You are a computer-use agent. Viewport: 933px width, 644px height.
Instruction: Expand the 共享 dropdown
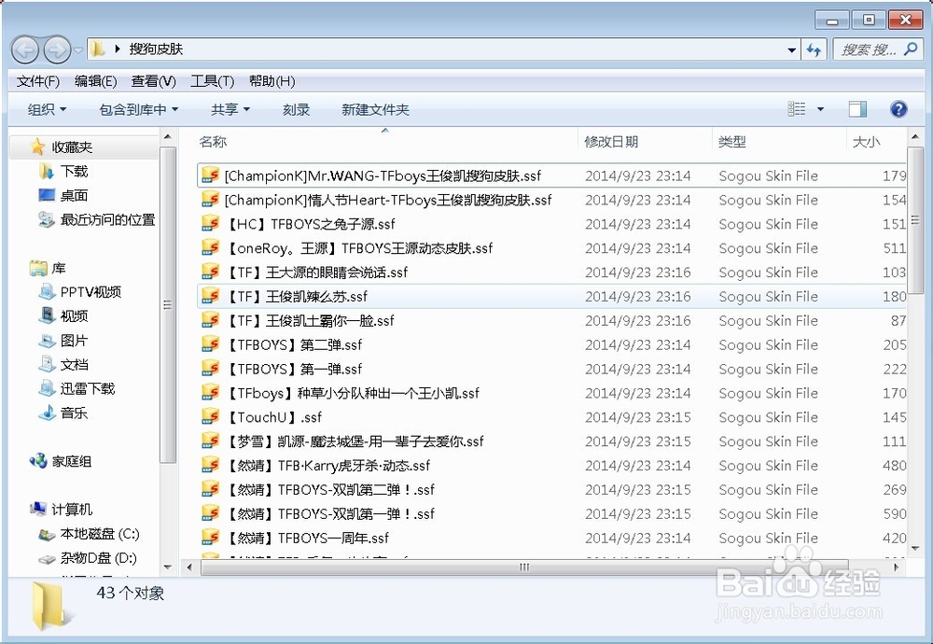click(x=230, y=109)
